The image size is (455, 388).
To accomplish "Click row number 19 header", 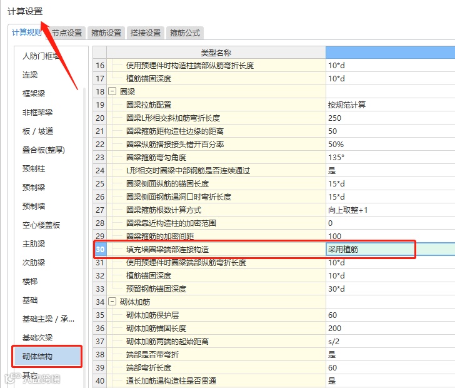I will [x=100, y=105].
